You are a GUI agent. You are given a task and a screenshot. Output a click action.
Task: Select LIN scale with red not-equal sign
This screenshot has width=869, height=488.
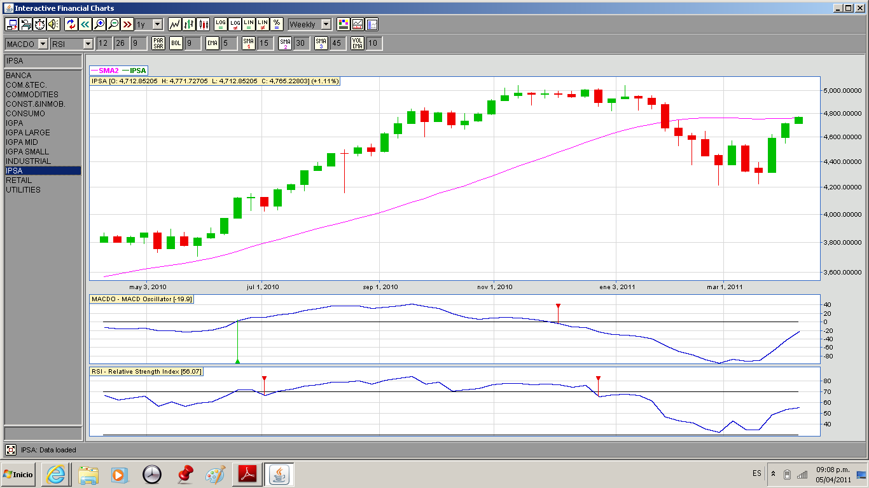pyautogui.click(x=263, y=24)
